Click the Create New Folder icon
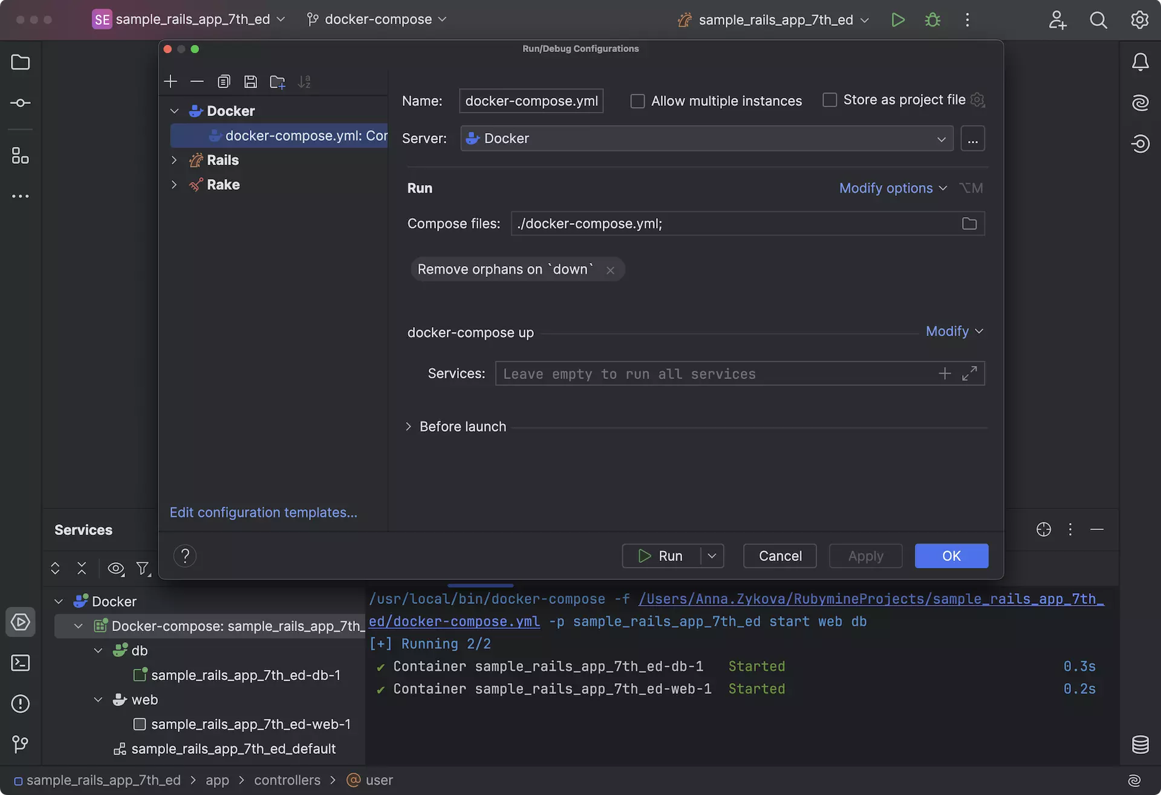Viewport: 1161px width, 795px height. click(x=277, y=82)
